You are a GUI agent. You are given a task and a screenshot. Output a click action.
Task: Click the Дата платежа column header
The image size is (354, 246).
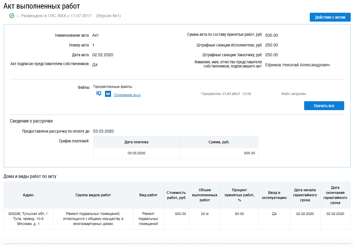[136, 142]
